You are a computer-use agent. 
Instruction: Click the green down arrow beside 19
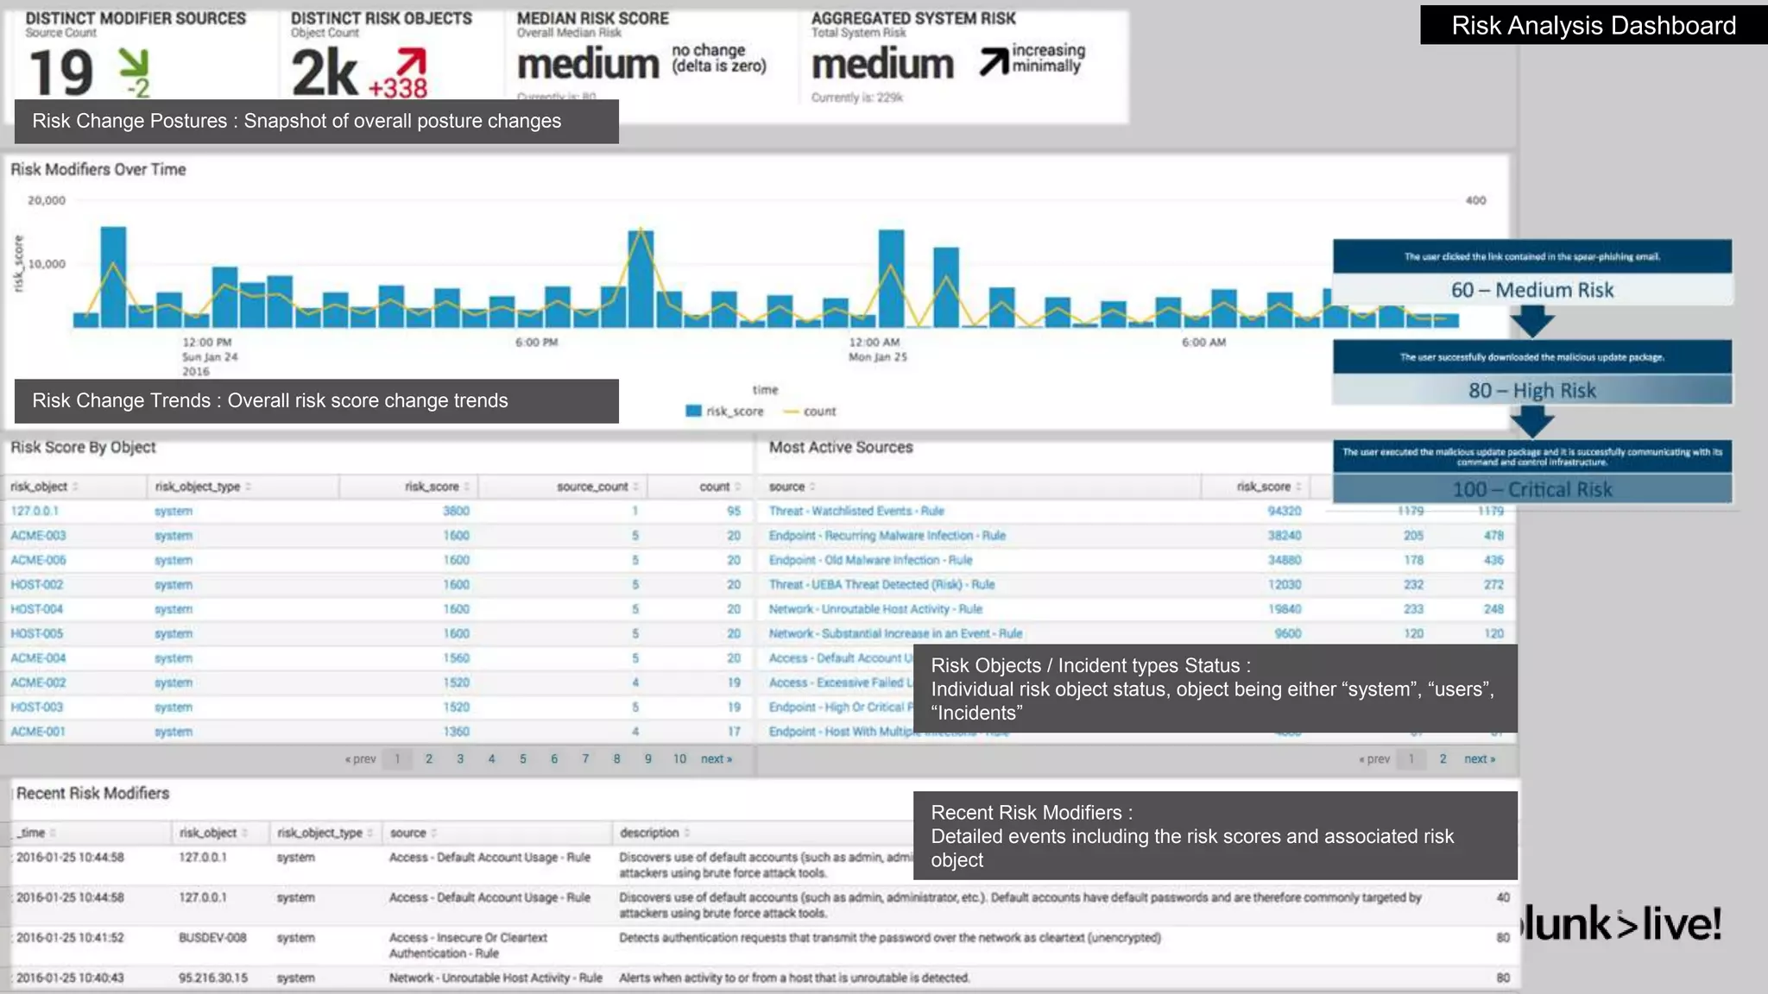pyautogui.click(x=134, y=64)
